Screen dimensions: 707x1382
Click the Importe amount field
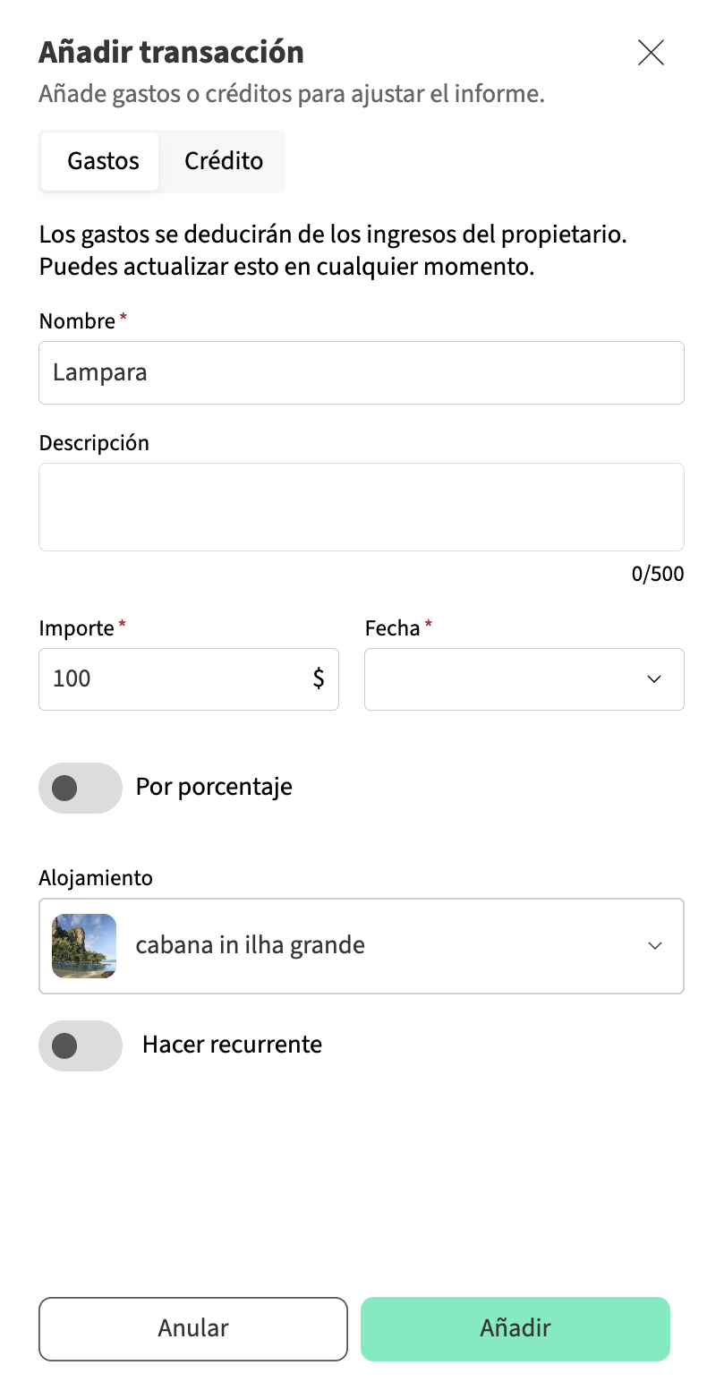(x=175, y=678)
